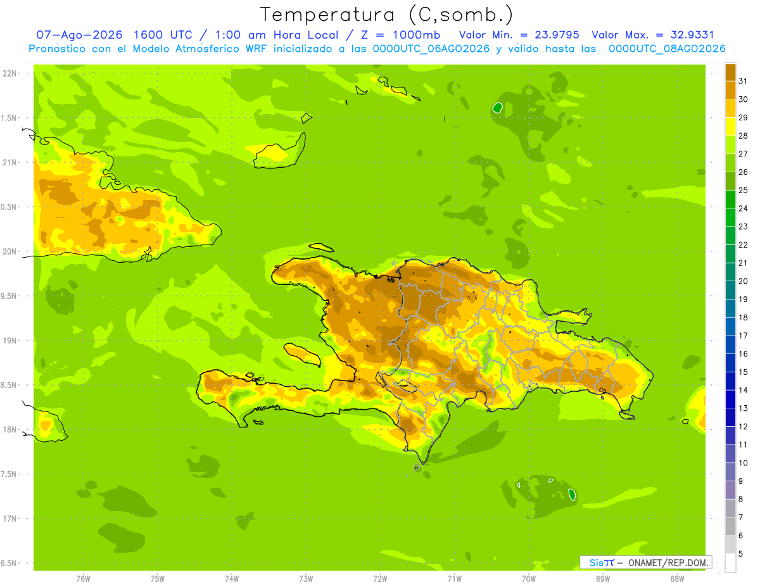The height and width of the screenshot is (587, 760).
Task: Click the valid-until time "0000UTC_08AGO2026"
Action: (x=667, y=49)
